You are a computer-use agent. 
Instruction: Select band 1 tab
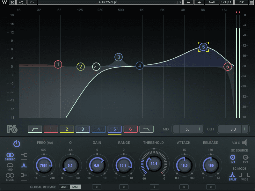click(x=51, y=129)
